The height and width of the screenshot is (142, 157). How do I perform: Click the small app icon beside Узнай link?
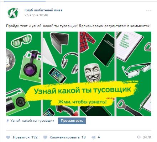click(7, 121)
